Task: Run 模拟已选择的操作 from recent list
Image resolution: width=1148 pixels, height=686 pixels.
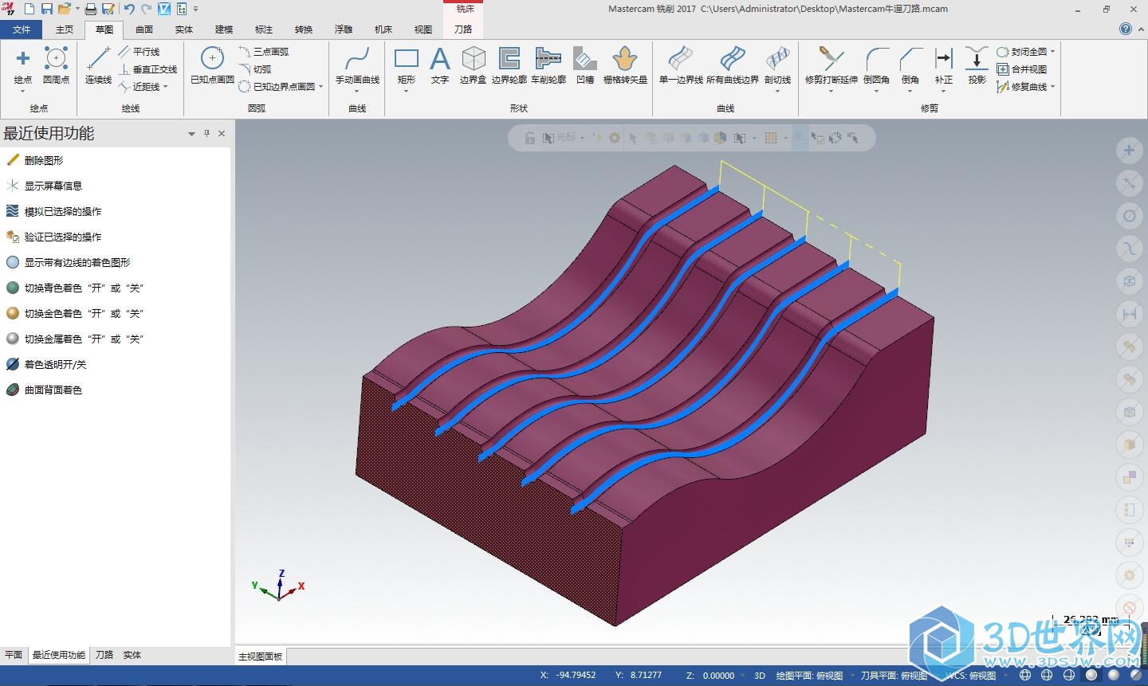Action: click(53, 211)
